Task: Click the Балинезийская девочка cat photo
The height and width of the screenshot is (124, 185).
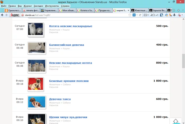Action: coord(37,48)
